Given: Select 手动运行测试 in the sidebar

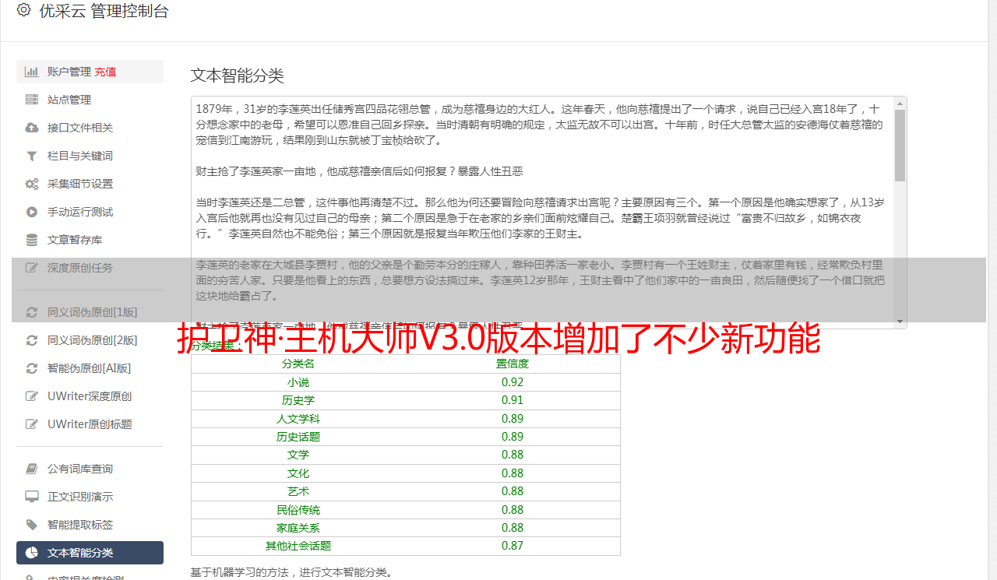Looking at the screenshot, I should pos(90,212).
